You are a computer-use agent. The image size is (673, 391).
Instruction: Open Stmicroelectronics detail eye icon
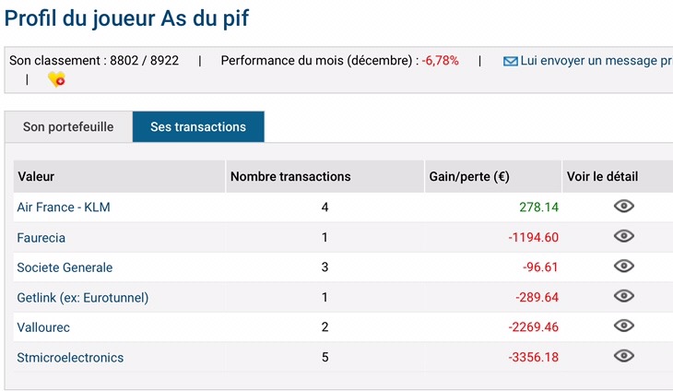coord(624,356)
